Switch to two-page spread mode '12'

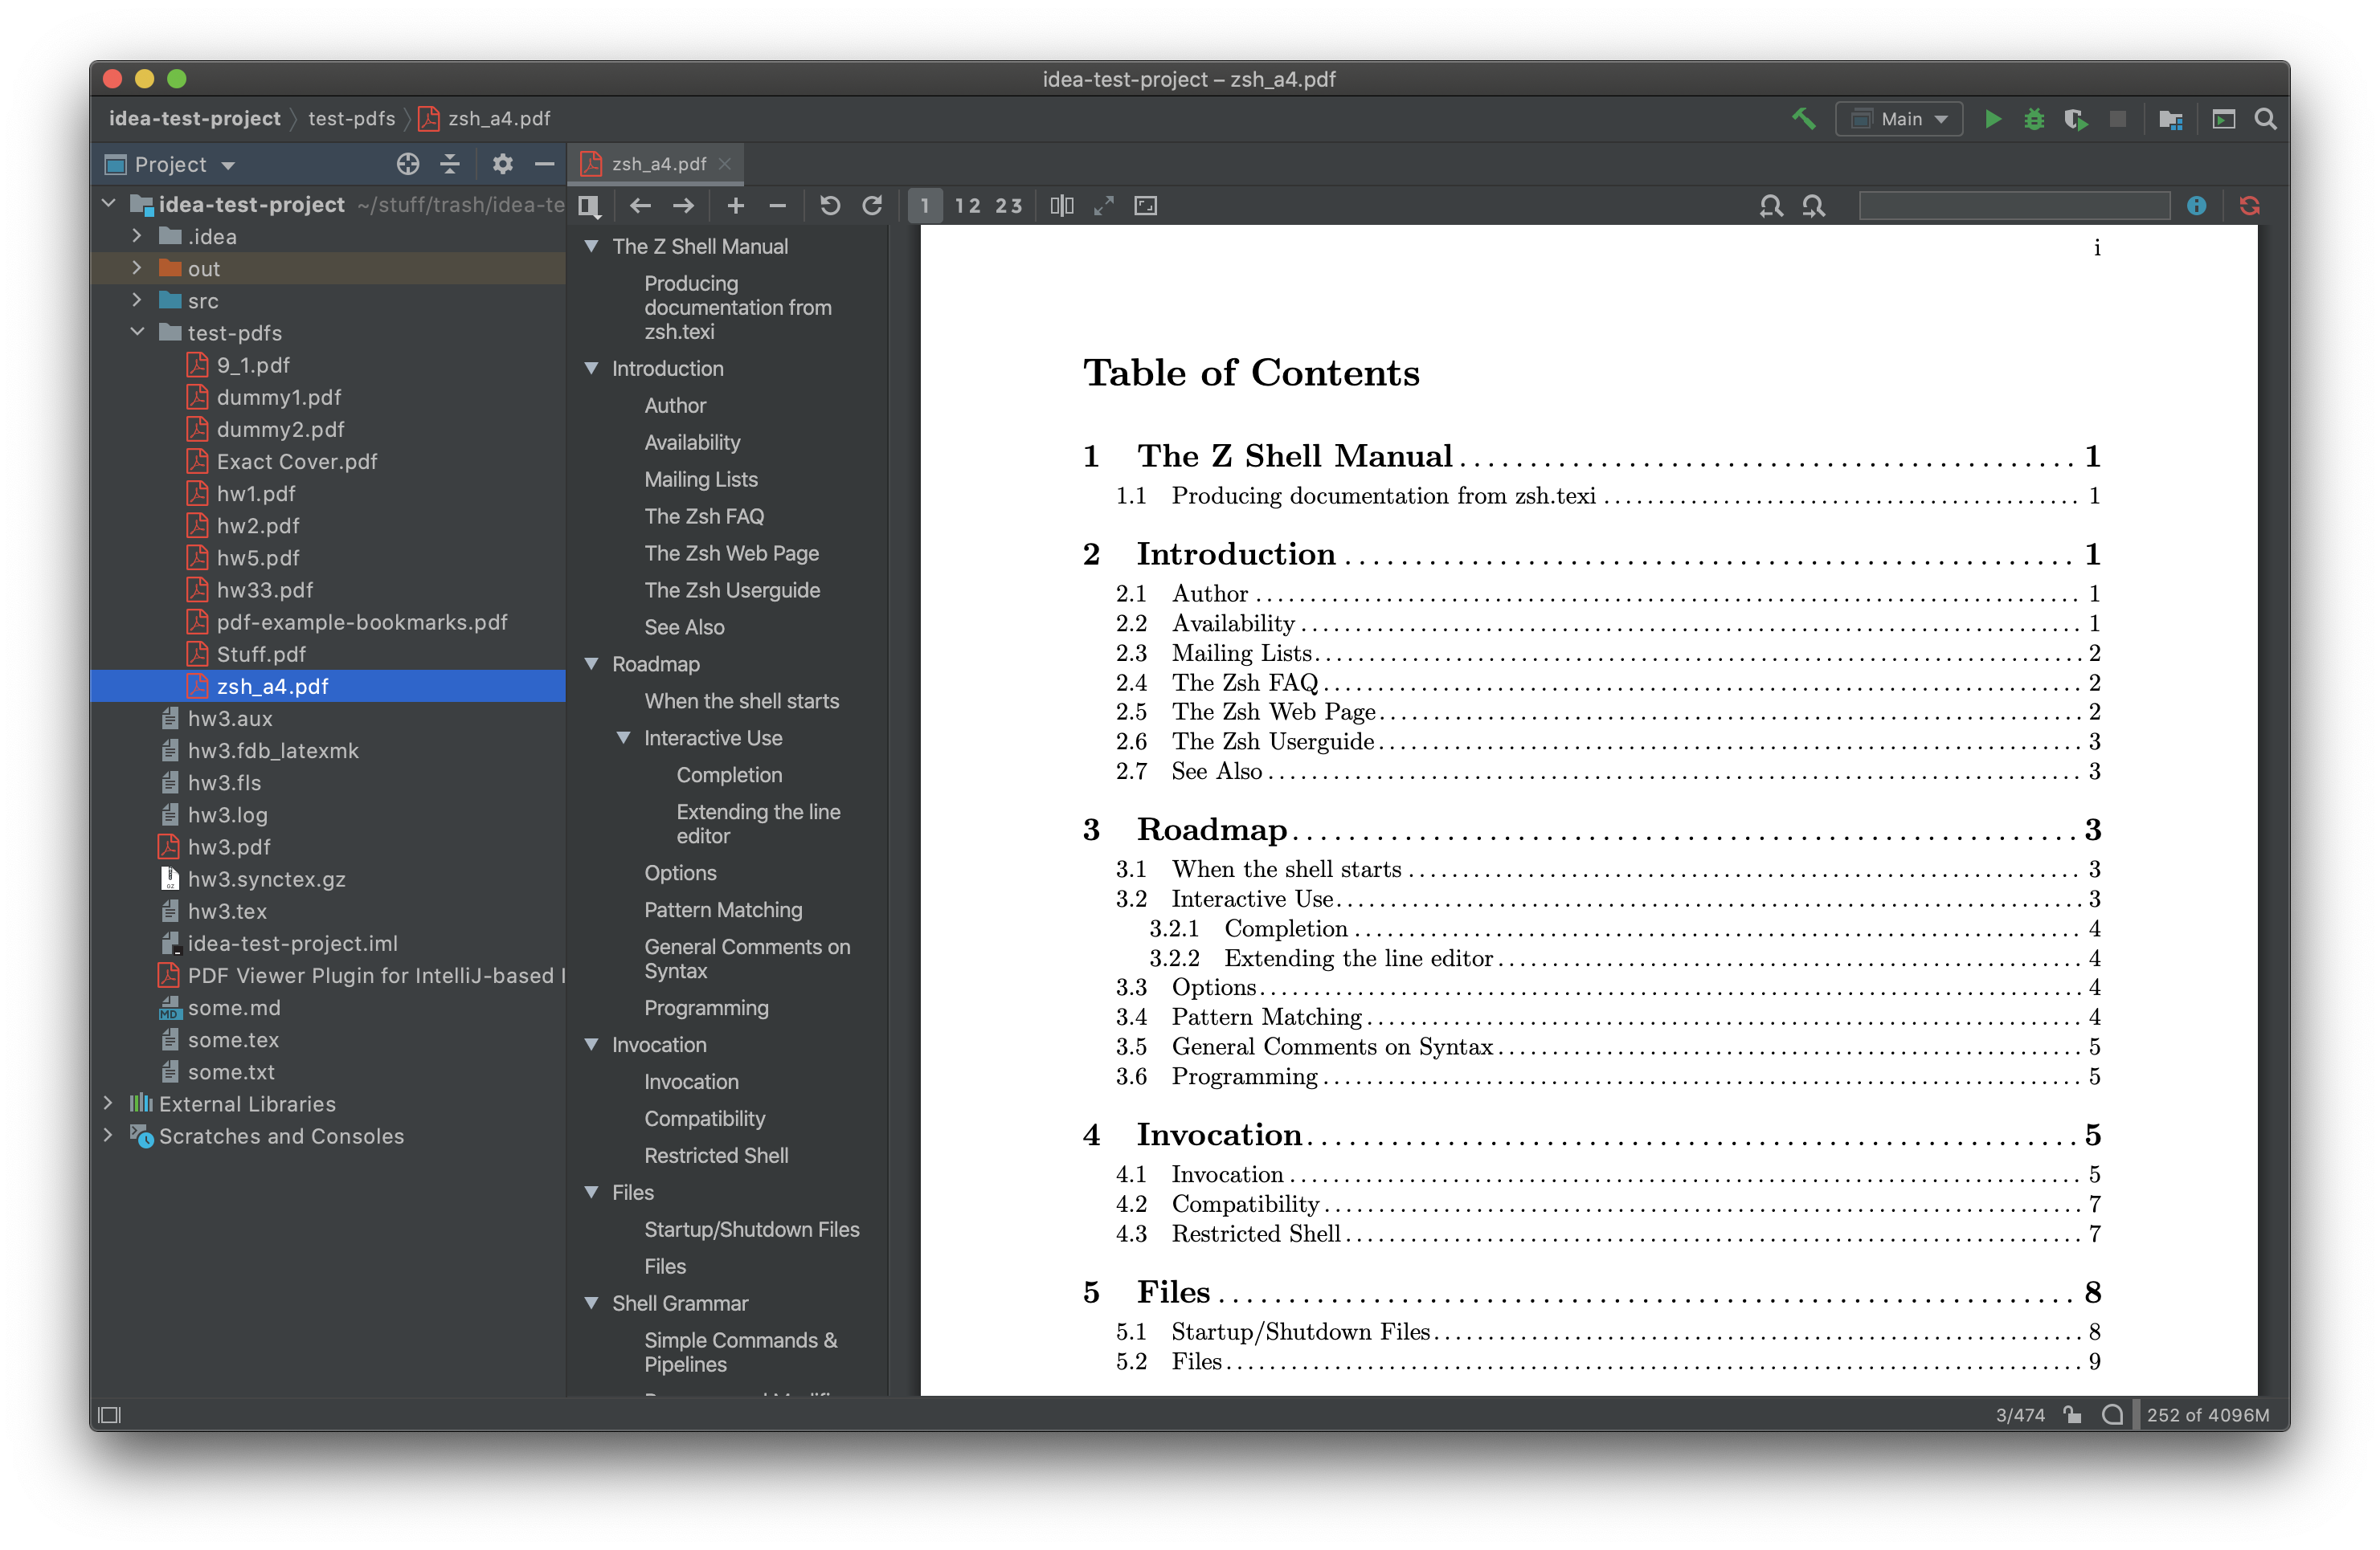(967, 206)
